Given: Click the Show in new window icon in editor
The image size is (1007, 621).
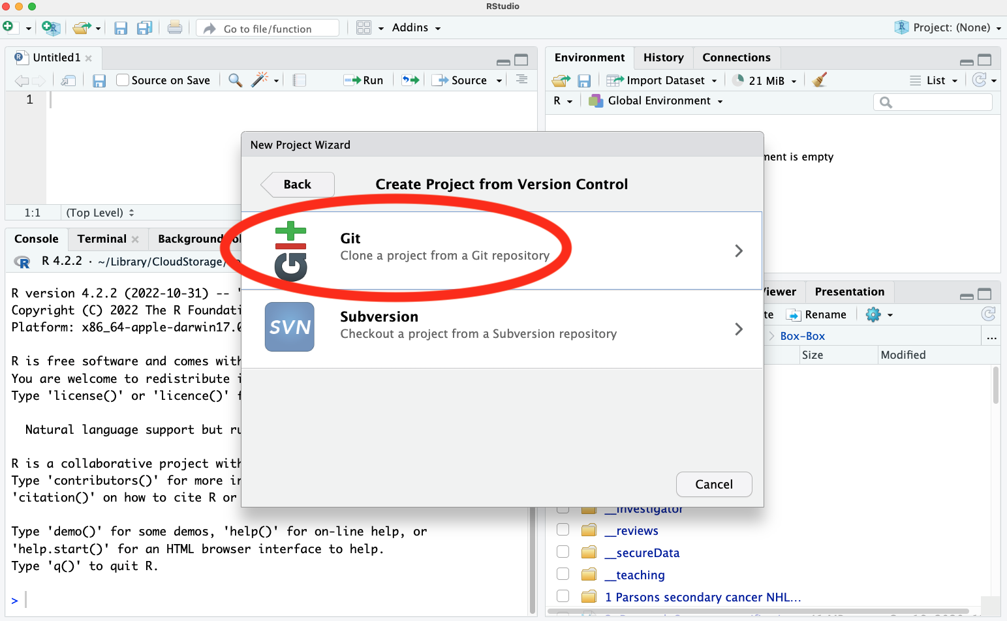Looking at the screenshot, I should tap(69, 80).
